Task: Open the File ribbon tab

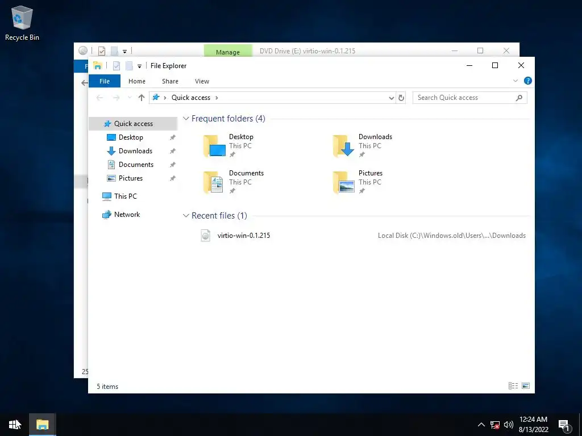Action: [105, 81]
